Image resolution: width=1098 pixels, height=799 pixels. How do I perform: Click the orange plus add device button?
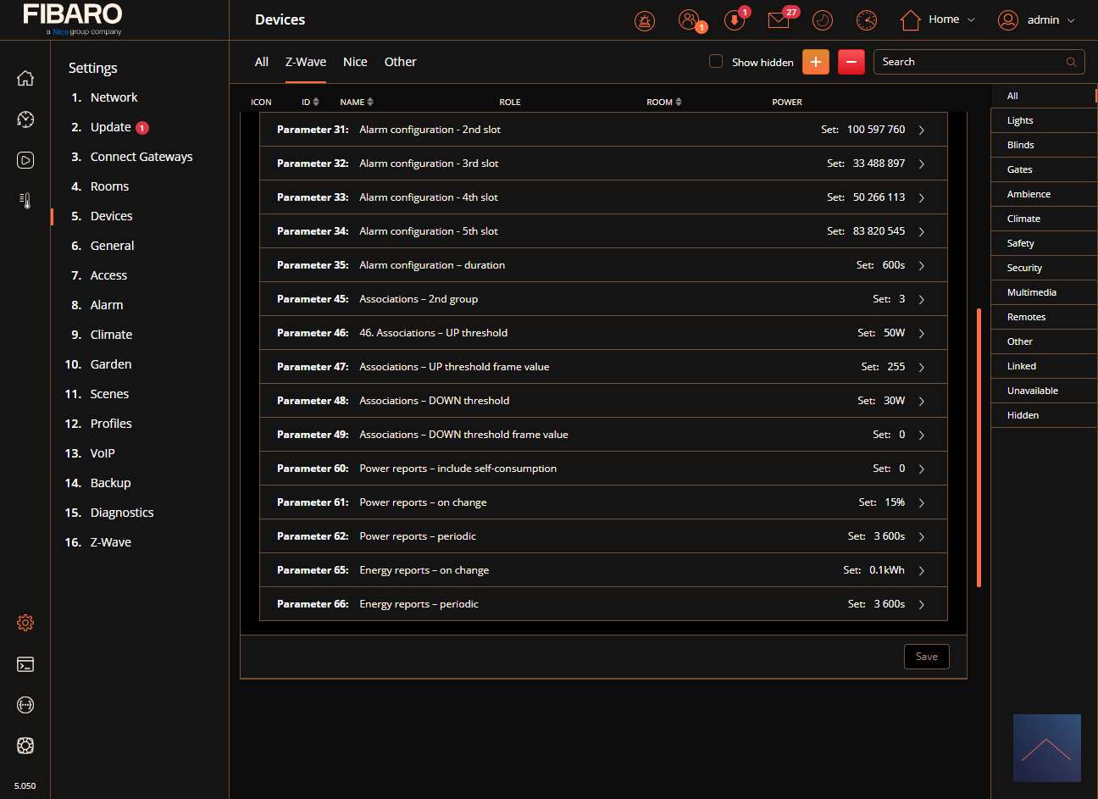[815, 62]
